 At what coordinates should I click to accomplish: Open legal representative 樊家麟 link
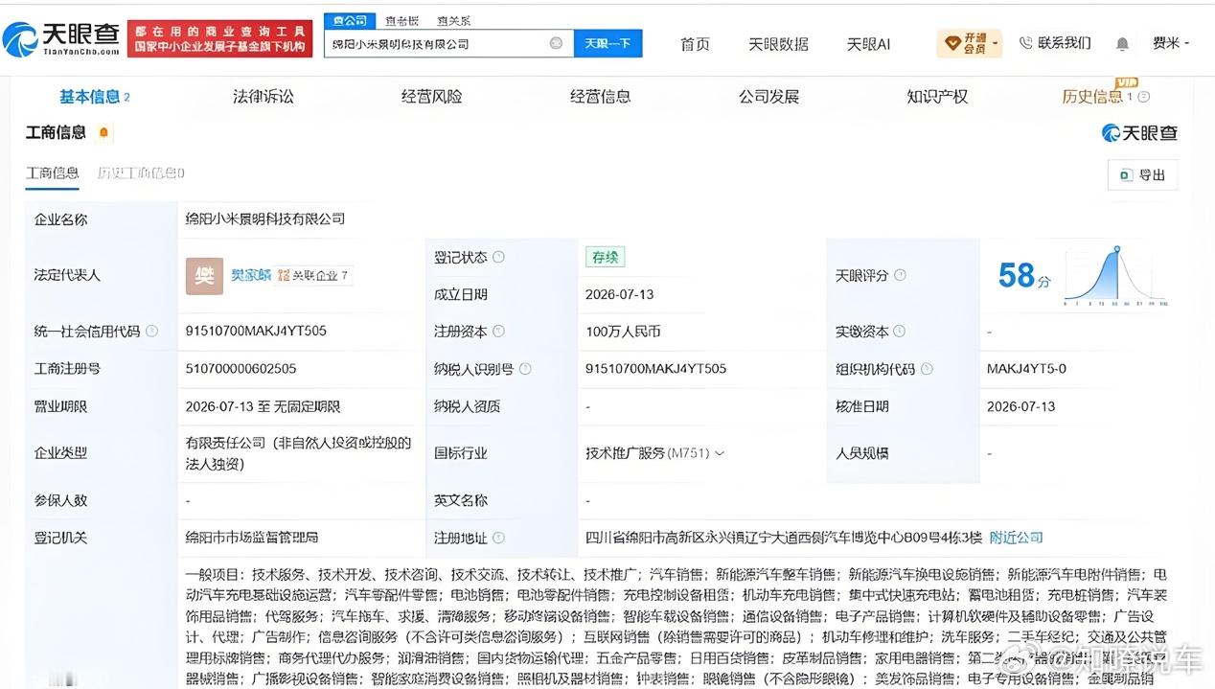251,275
